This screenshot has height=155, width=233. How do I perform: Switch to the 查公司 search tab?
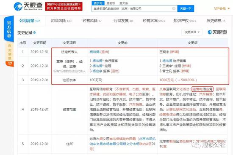98,3
